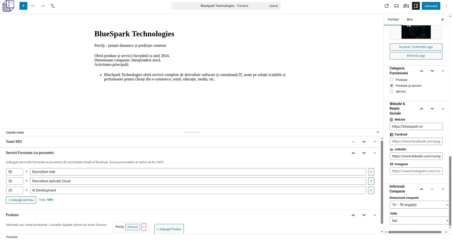
Task: Move Servicii Furnizate meta box down
Action: pyautogui.click(x=364, y=153)
